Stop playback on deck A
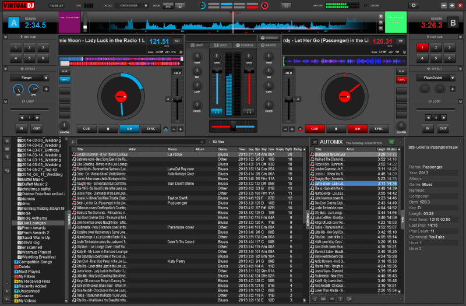This screenshot has width=466, height=306. point(108,129)
